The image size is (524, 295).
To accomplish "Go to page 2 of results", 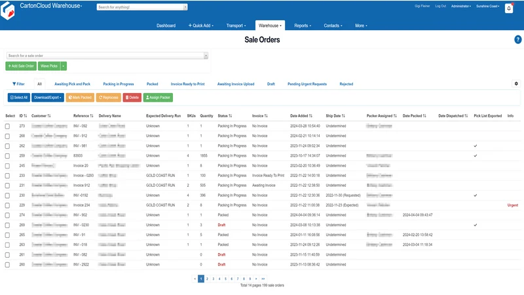I will 207,279.
